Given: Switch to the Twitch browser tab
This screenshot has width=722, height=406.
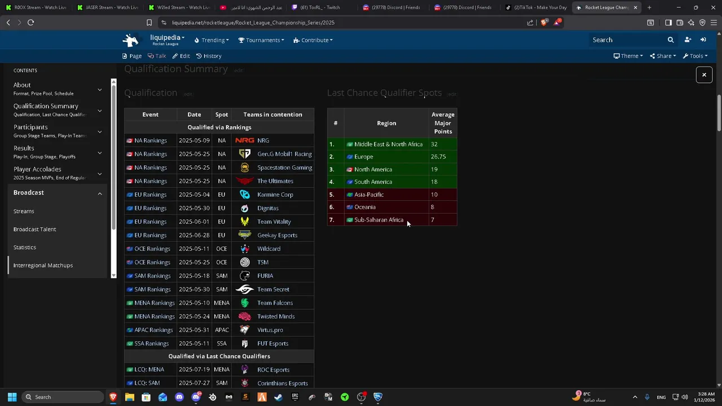Looking at the screenshot, I should [320, 7].
